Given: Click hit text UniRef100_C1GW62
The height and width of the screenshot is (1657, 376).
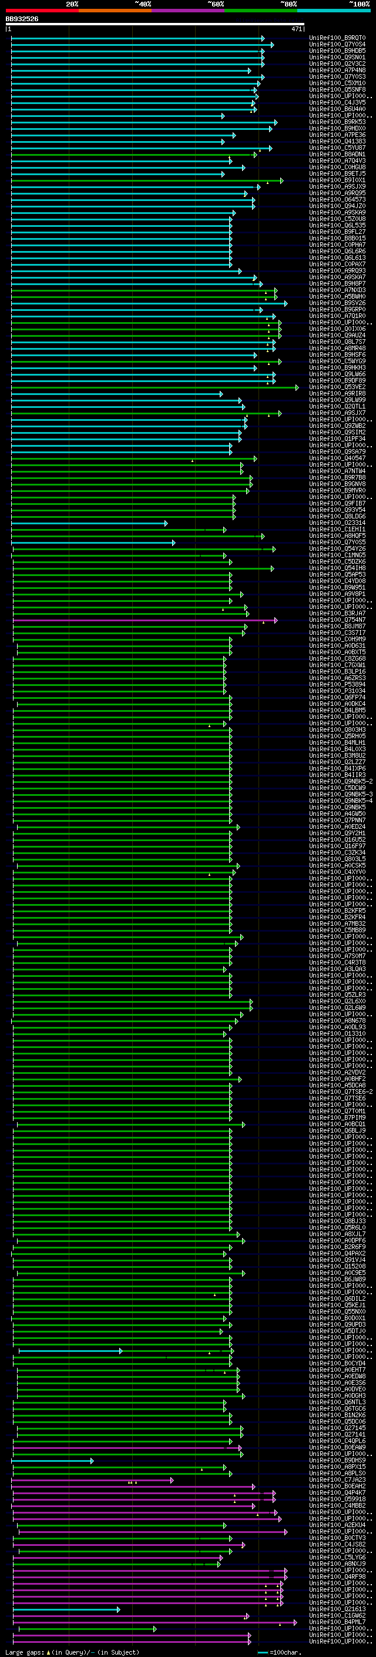Looking at the screenshot, I should 337,1615.
